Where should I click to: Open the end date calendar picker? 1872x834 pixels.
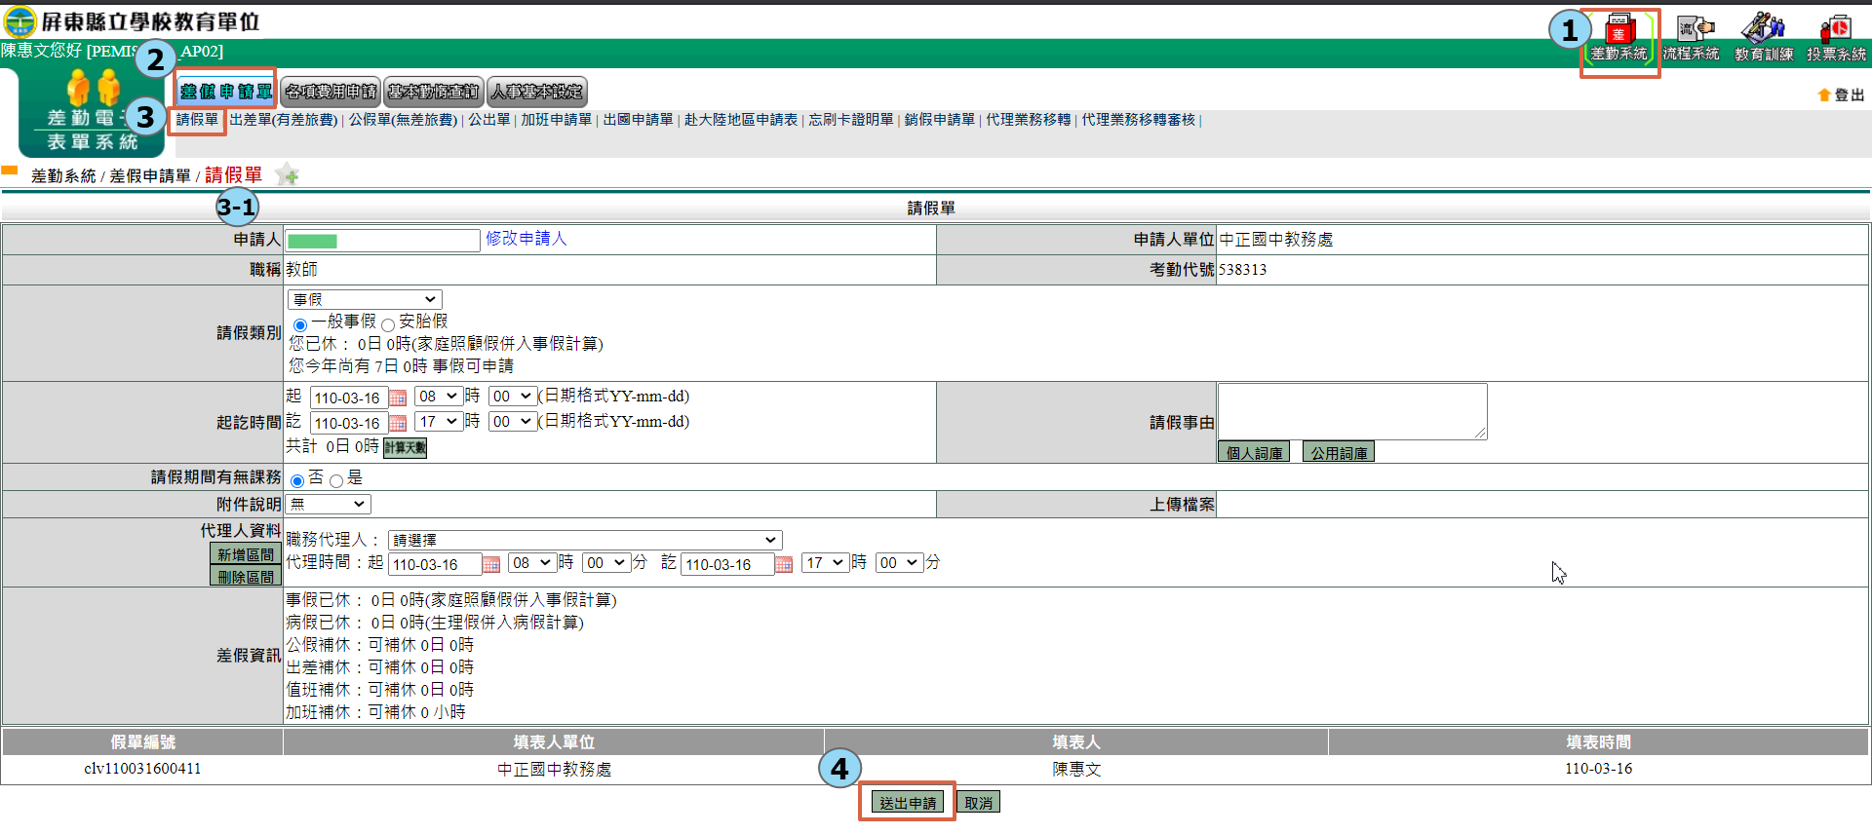[398, 423]
